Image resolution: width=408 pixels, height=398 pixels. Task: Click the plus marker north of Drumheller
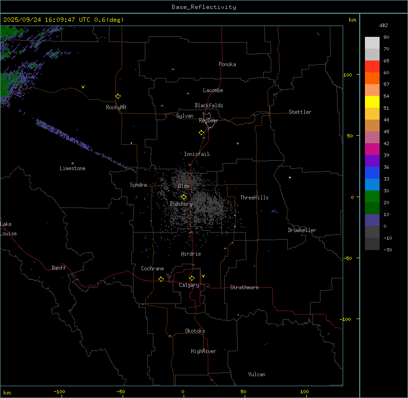[290, 177]
